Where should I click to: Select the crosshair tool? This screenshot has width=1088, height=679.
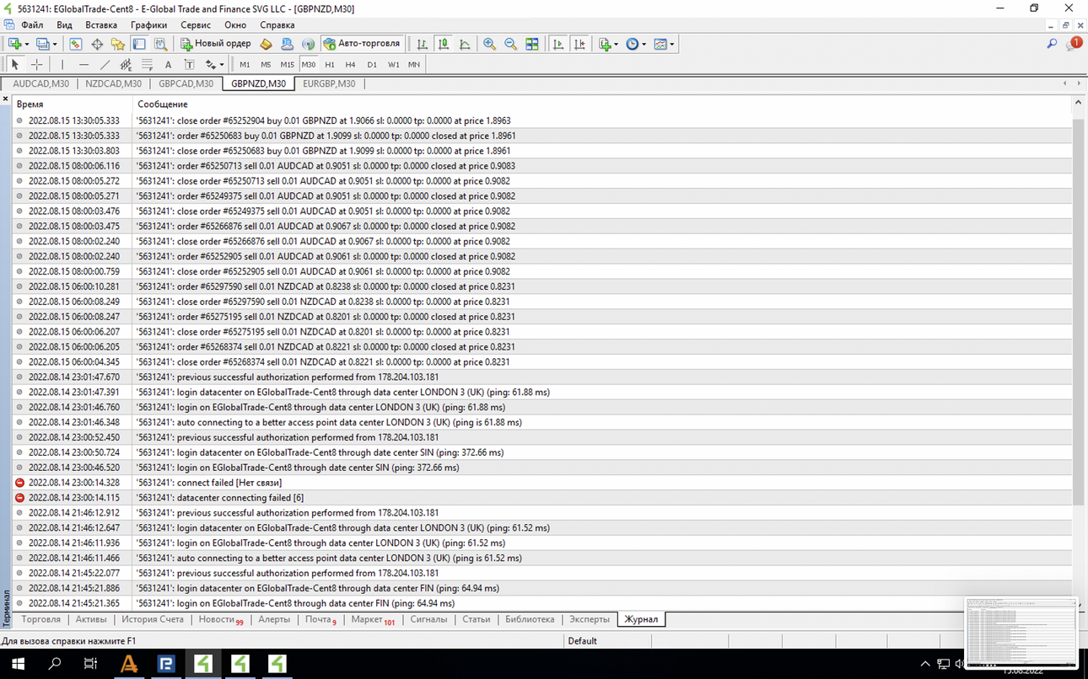(37, 64)
